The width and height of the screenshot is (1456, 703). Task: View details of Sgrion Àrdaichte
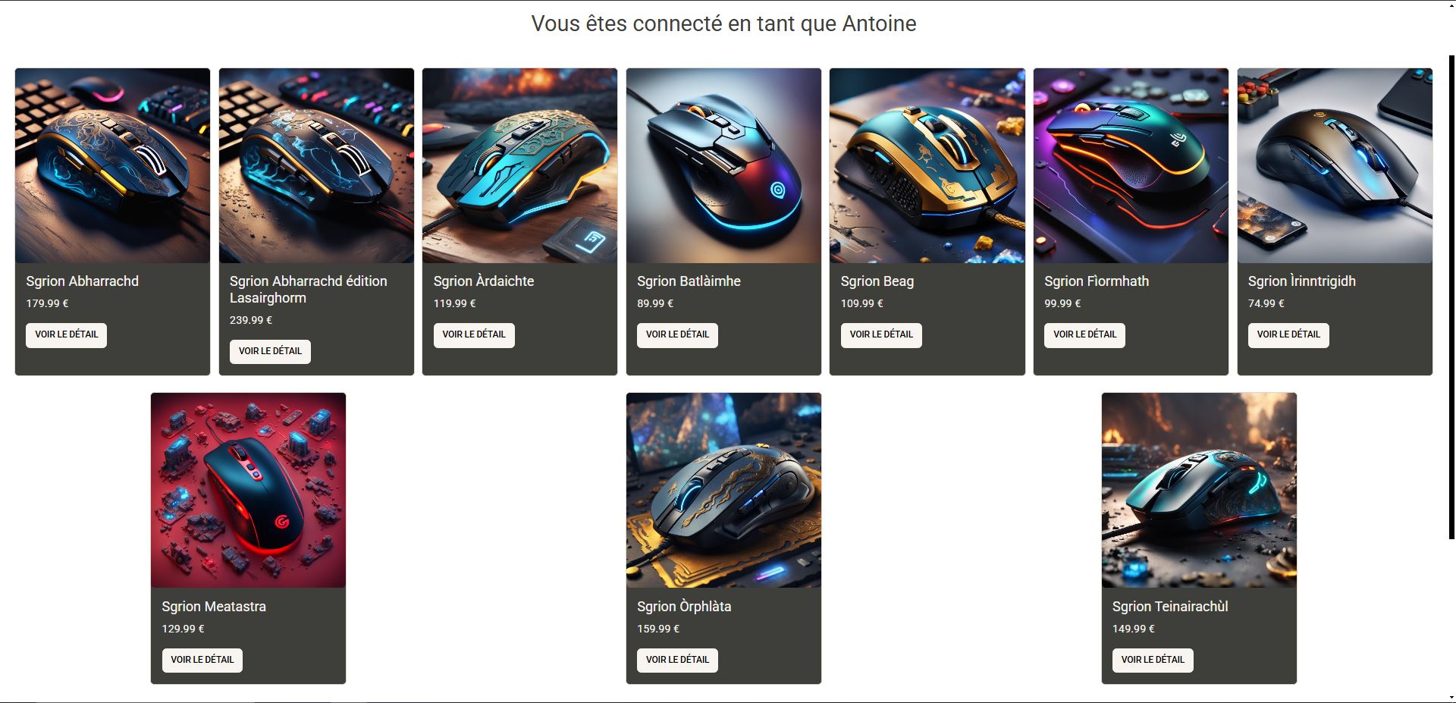pyautogui.click(x=474, y=334)
